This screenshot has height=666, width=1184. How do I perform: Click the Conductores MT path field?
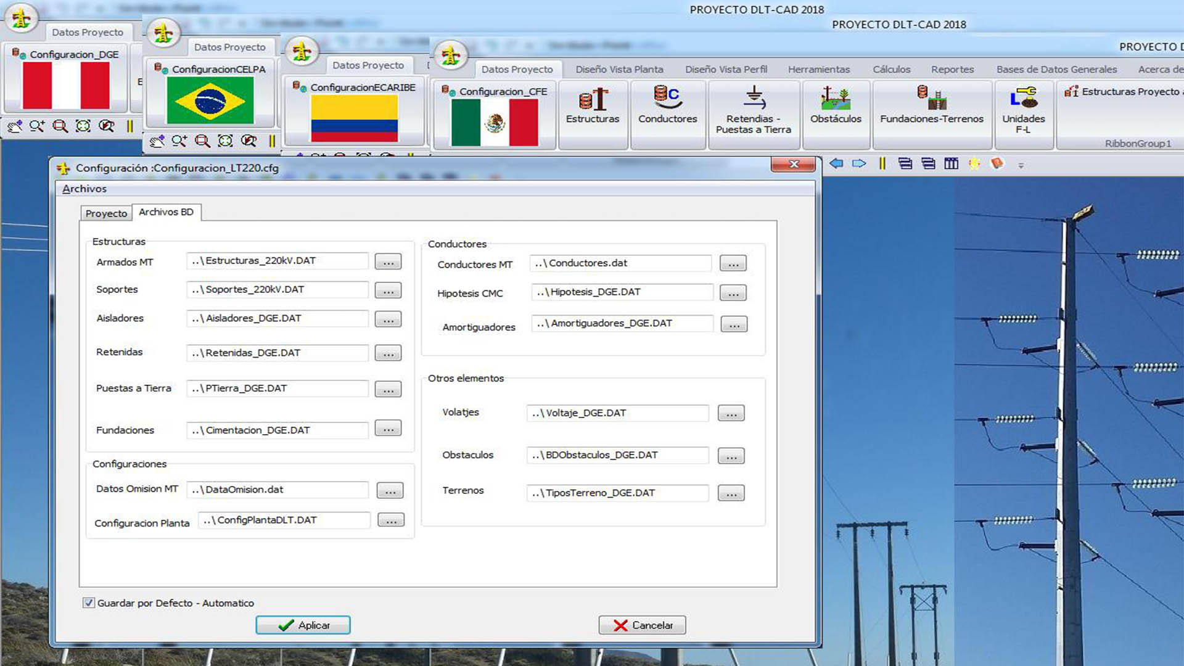coord(620,263)
